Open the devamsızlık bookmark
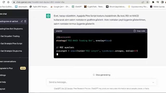This screenshot has height=93, width=166. 21,7
